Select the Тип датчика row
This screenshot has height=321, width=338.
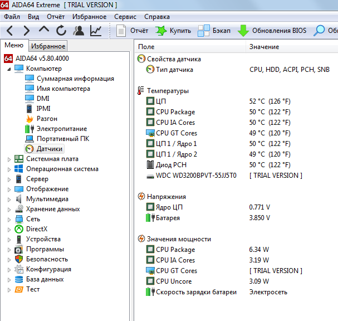click(237, 70)
